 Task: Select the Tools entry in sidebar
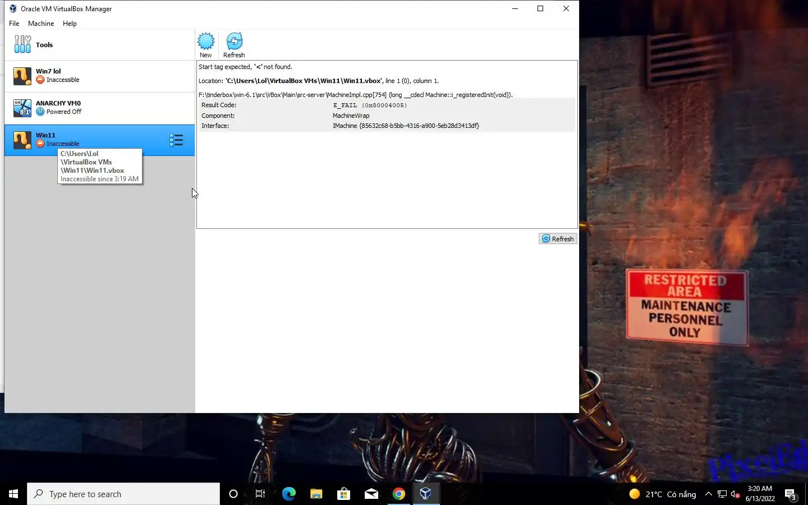pyautogui.click(x=100, y=45)
